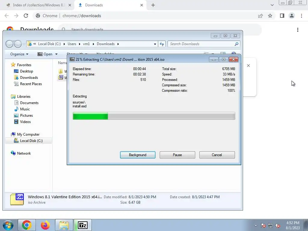Viewport: 308px width, 231px height.
Task: Click the Explorer search magnifier icon
Action: tap(236, 44)
